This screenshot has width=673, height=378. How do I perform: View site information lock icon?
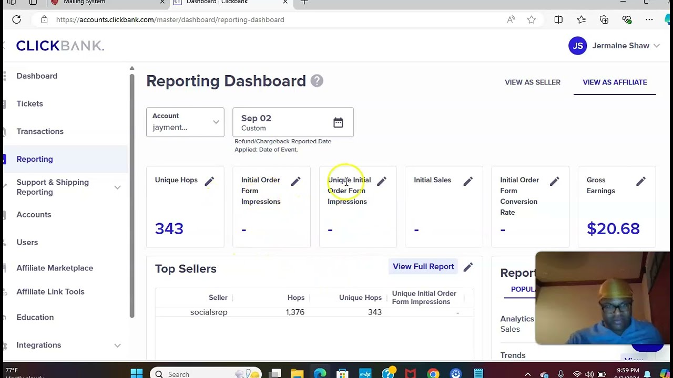pos(44,19)
